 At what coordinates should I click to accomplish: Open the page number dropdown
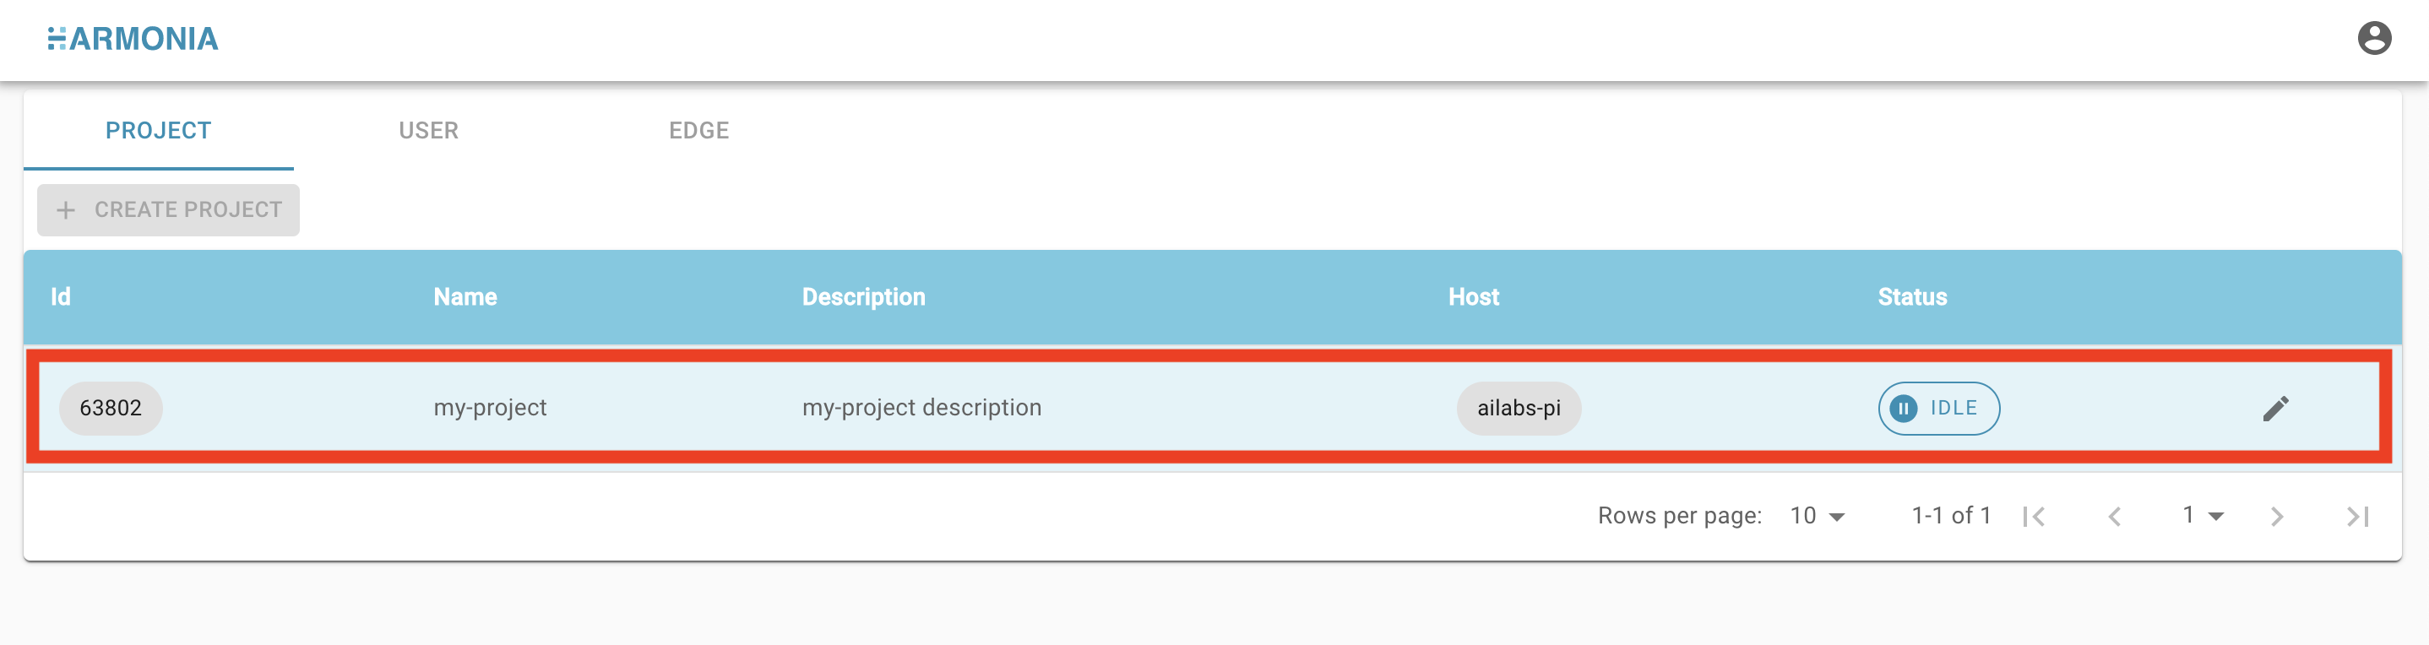2203,516
